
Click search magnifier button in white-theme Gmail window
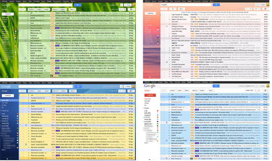click(x=216, y=86)
